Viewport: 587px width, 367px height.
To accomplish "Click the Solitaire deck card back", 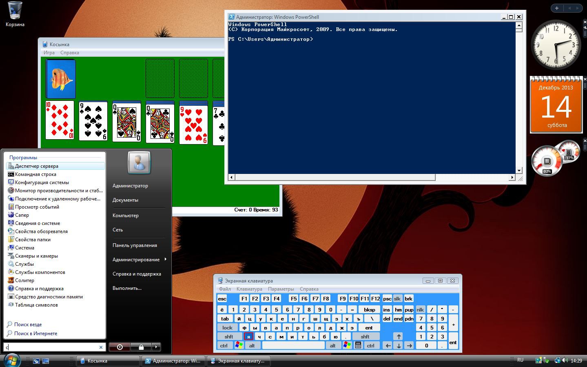I will [x=61, y=78].
